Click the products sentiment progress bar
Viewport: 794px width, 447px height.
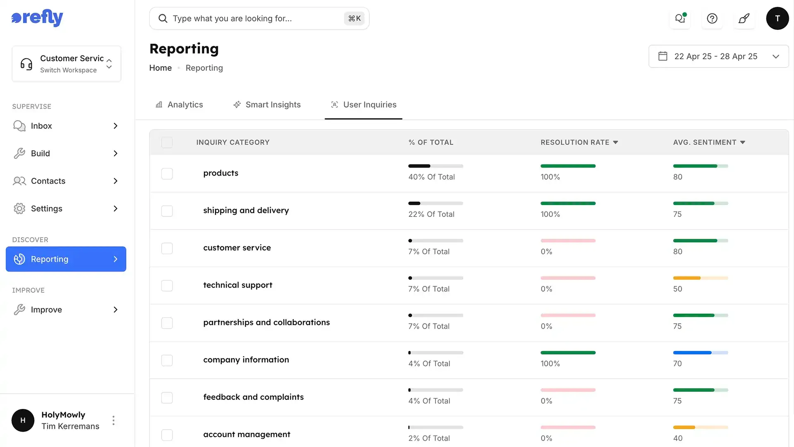pyautogui.click(x=700, y=166)
